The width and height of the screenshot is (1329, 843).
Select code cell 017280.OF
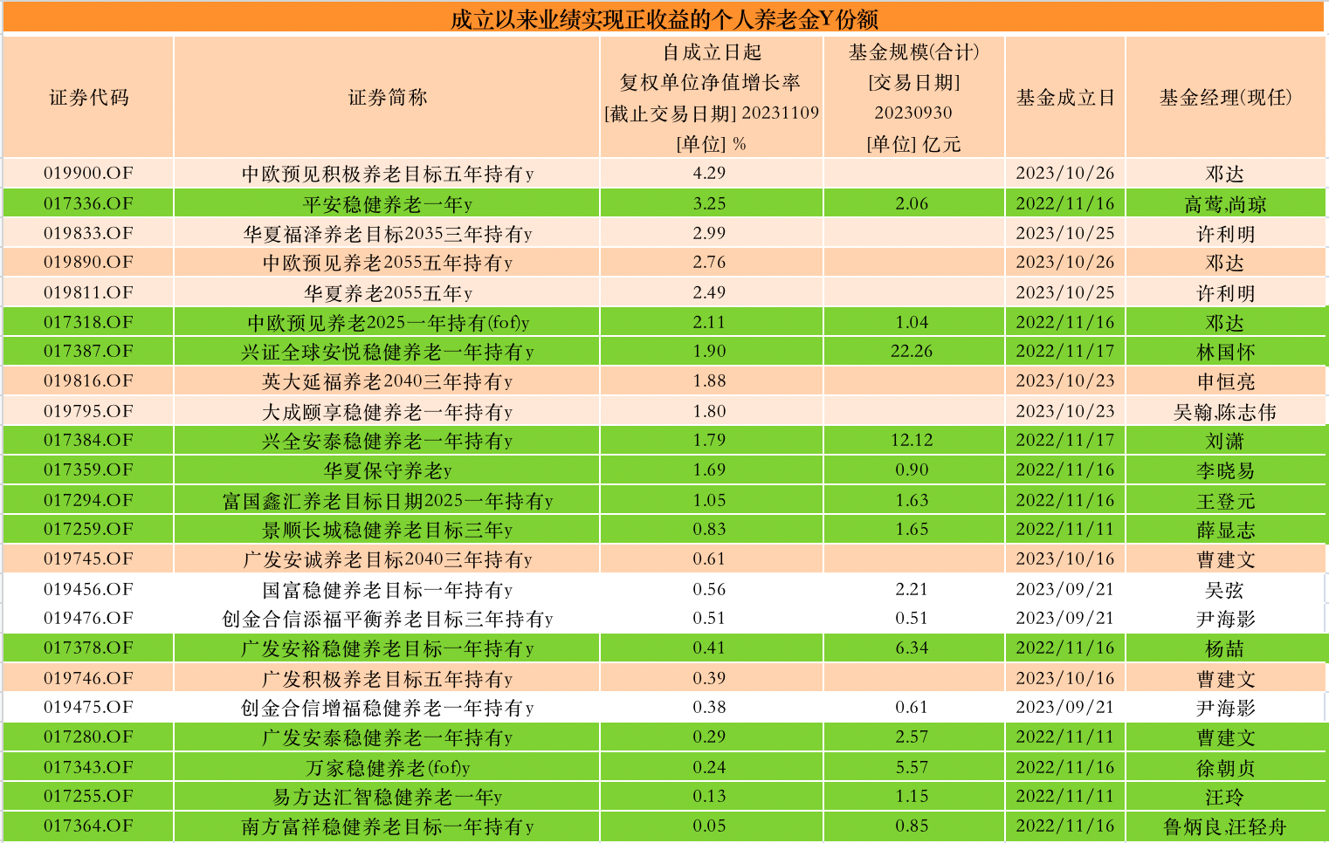pyautogui.click(x=88, y=737)
